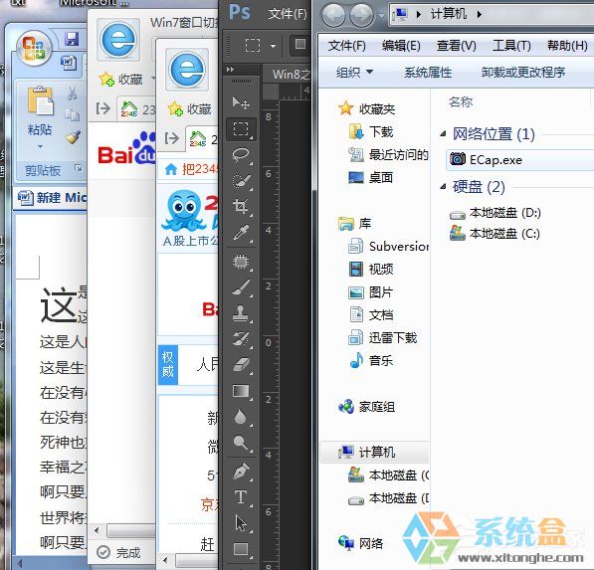Open 本地磁盘 (D:) in the file list
Viewport: 594px width, 570px height.
[495, 213]
